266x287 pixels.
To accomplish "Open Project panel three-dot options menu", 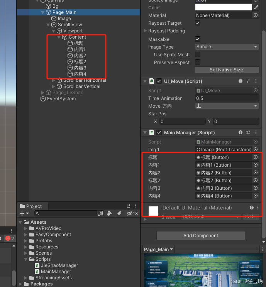I will tap(135, 206).
